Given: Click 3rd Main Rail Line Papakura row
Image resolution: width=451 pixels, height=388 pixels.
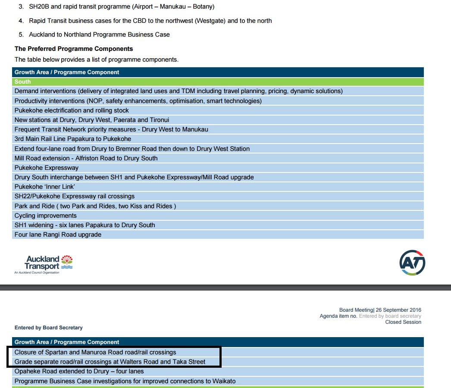Looking at the screenshot, I should [73, 139].
